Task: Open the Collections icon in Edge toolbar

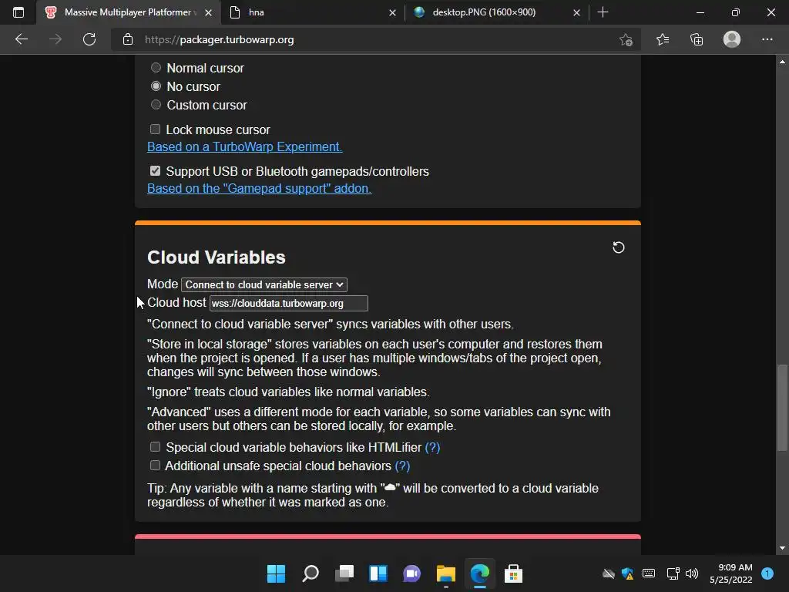Action: (x=697, y=39)
